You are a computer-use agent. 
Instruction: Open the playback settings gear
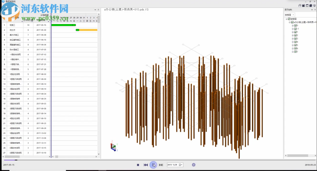tap(194, 165)
